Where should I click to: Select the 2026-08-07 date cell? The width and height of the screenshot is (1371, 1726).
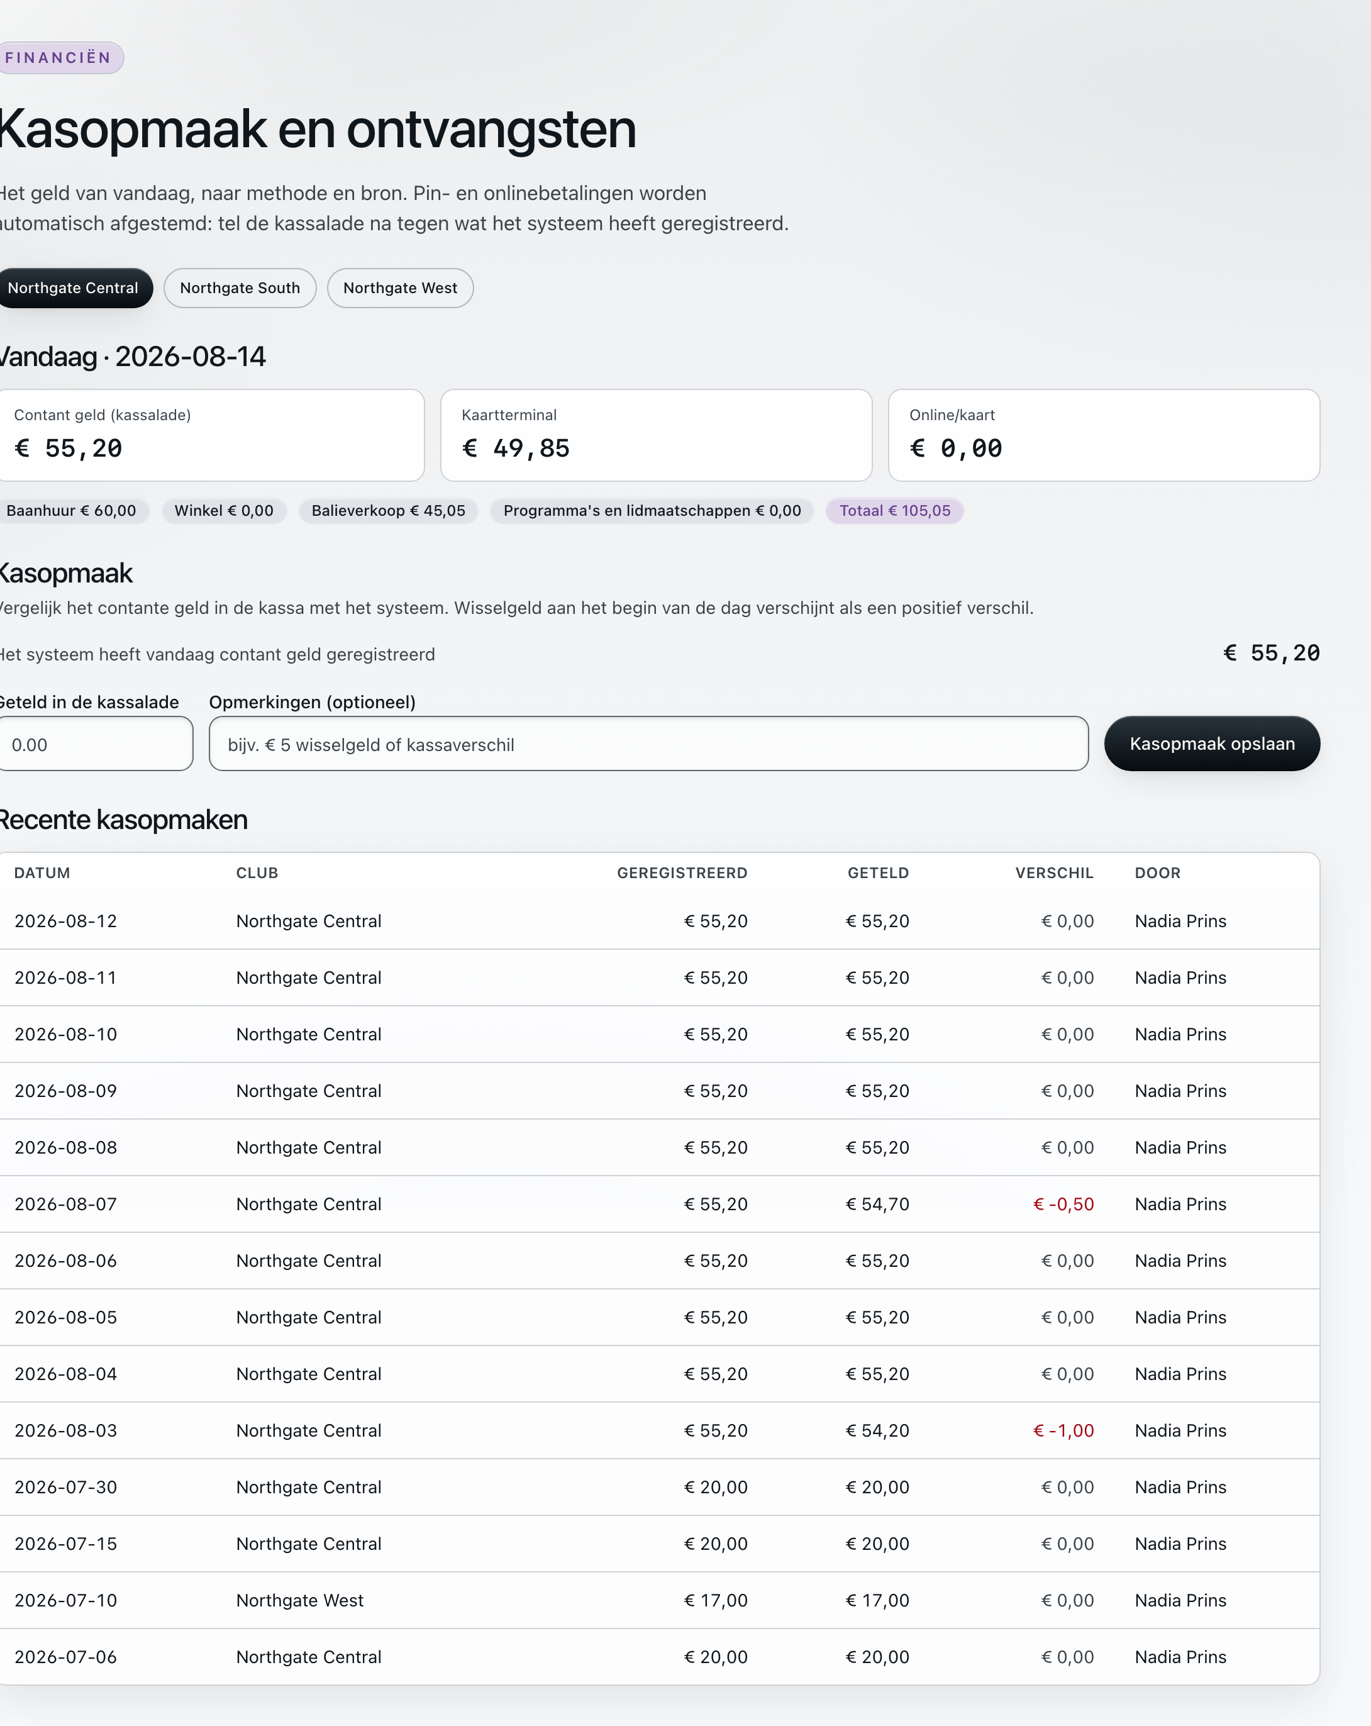pyautogui.click(x=65, y=1204)
